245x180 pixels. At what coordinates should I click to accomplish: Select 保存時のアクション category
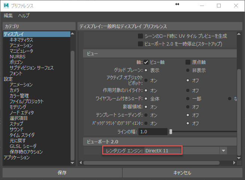coord(26,152)
